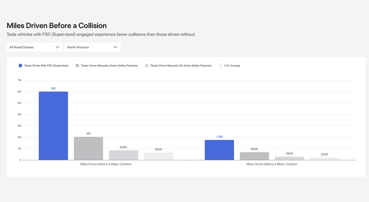Toggle the Teslas Driven Manually (No Active Safety Features) legend

(178, 66)
